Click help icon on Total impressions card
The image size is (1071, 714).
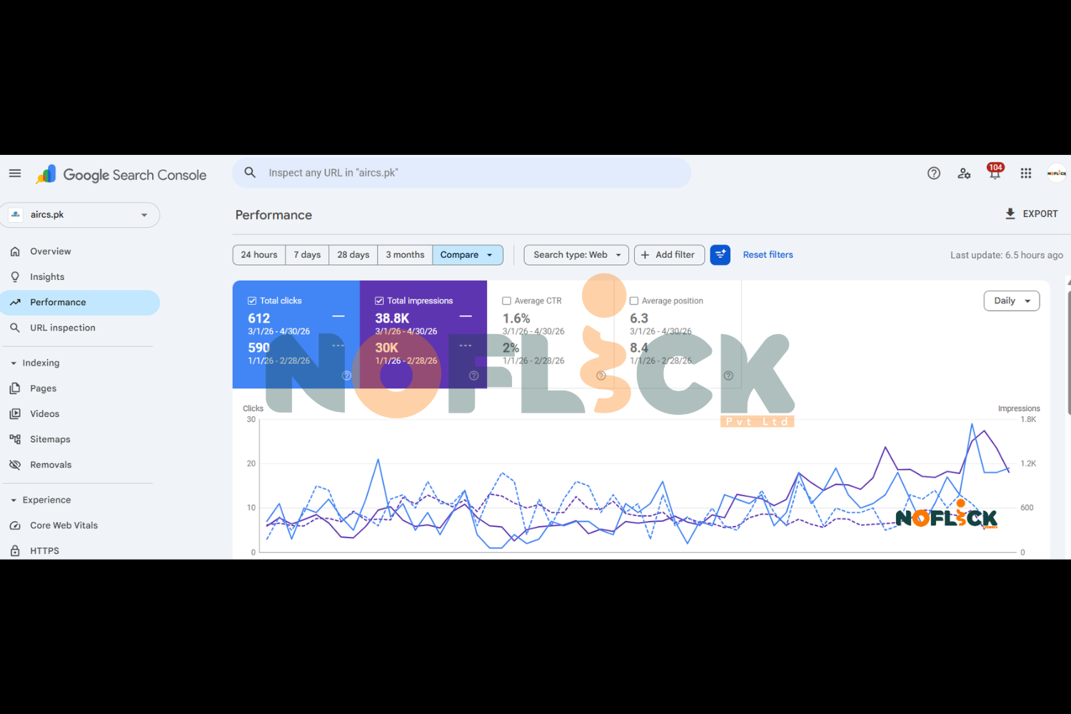pyautogui.click(x=473, y=376)
